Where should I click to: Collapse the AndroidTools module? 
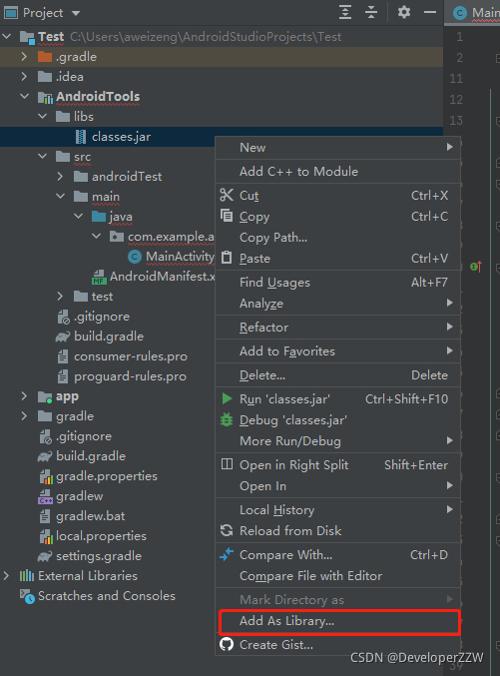[25, 97]
